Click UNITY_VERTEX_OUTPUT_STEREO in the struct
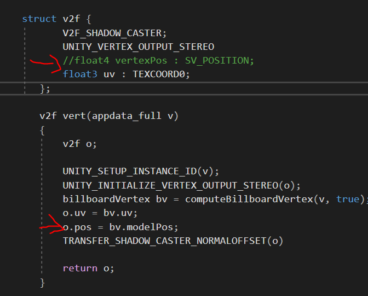The image size is (368, 296). (x=138, y=47)
